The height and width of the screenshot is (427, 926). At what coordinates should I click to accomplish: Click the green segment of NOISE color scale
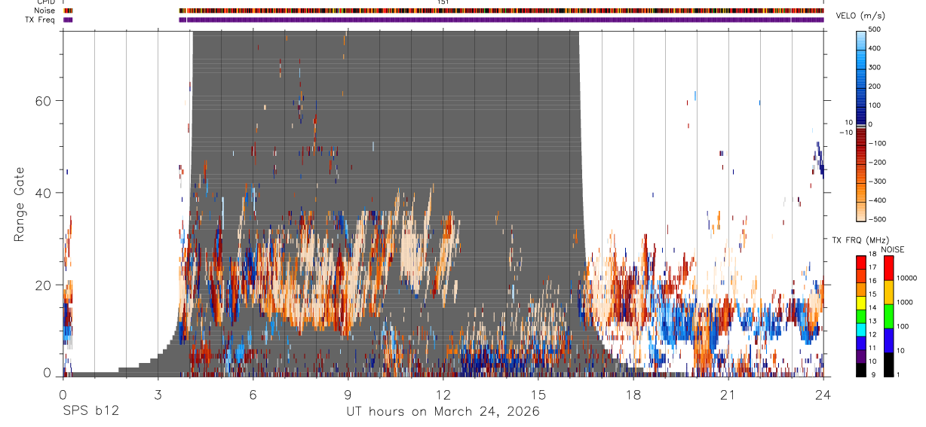tap(888, 316)
